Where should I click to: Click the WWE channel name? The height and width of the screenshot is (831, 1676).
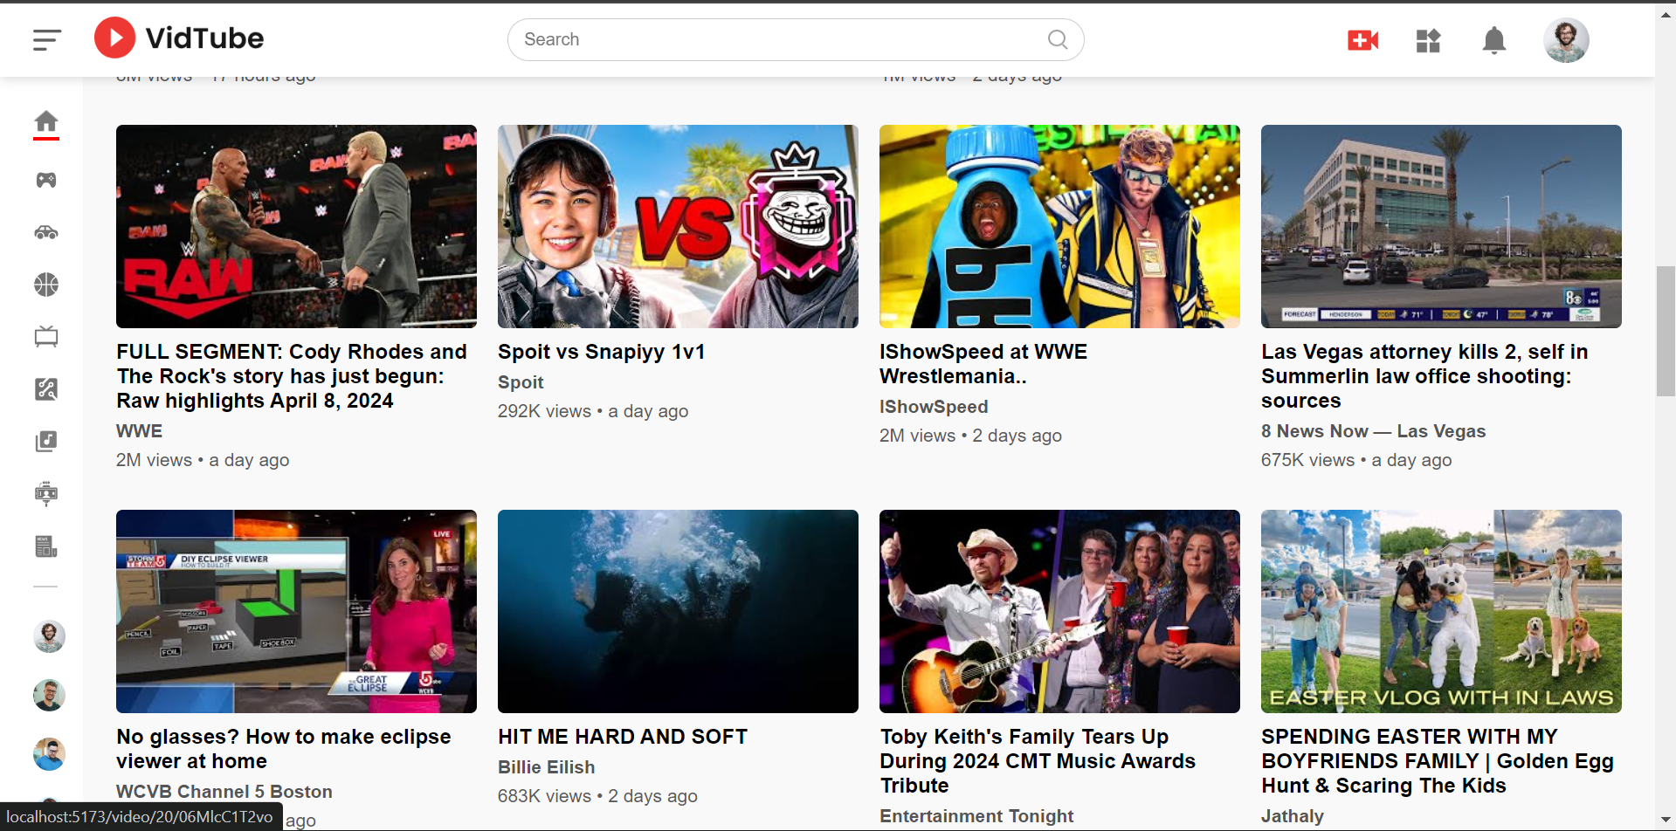tap(140, 431)
